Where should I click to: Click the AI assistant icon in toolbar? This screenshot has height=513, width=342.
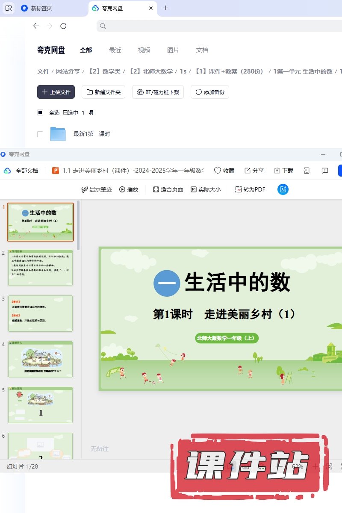click(283, 189)
